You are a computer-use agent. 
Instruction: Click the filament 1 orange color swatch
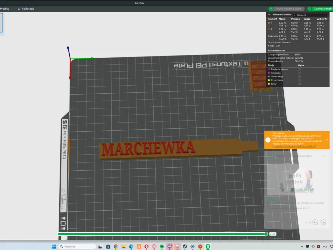(x=269, y=23)
